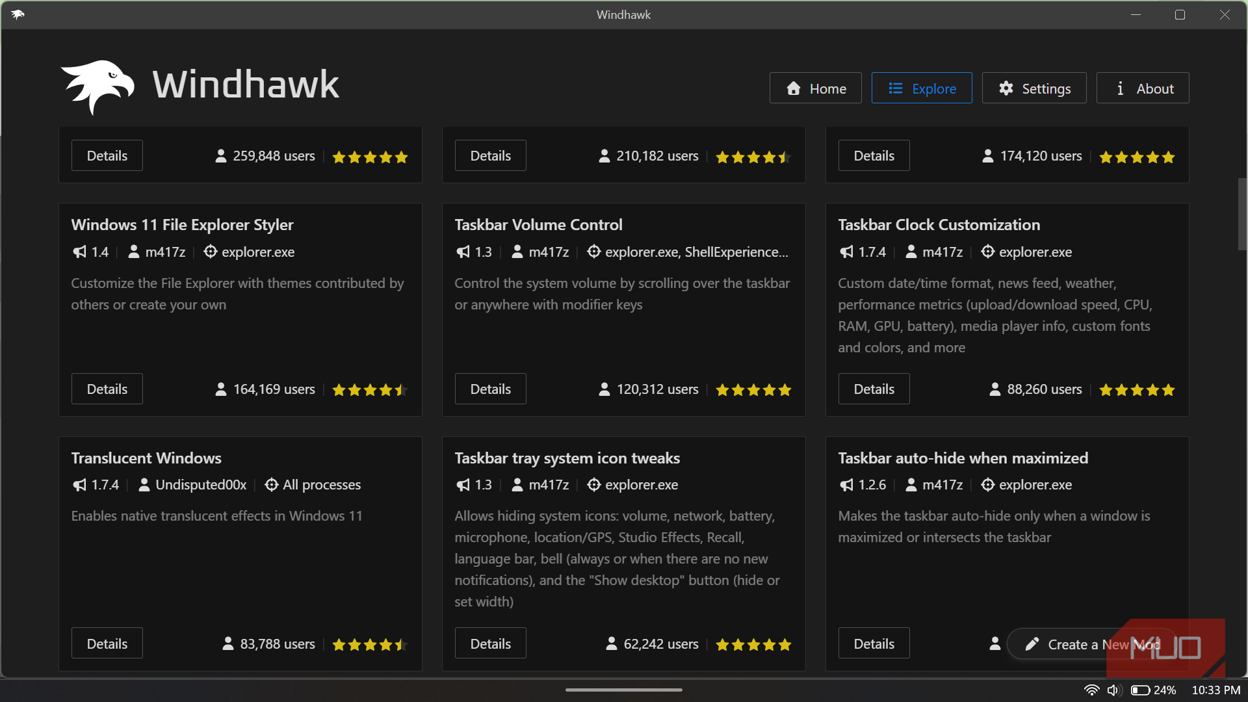Open the Settings tab
Screen dimensions: 1248x702
1033,88
